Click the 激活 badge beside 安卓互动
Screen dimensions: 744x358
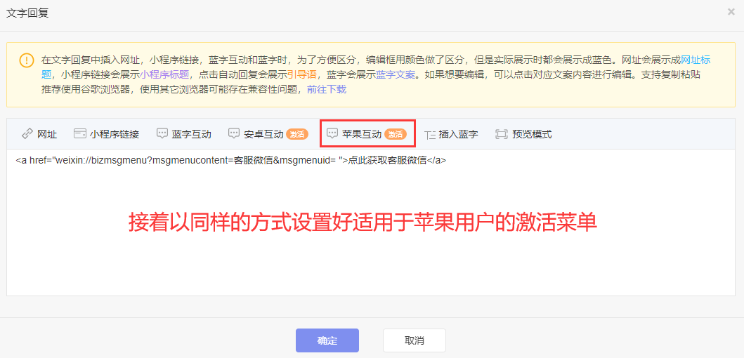(x=297, y=134)
